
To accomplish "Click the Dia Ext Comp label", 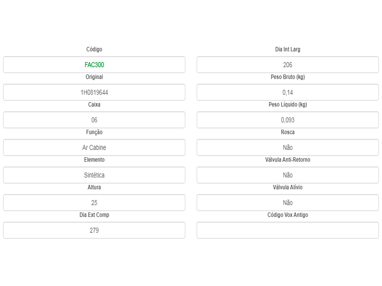I will [94, 215].
